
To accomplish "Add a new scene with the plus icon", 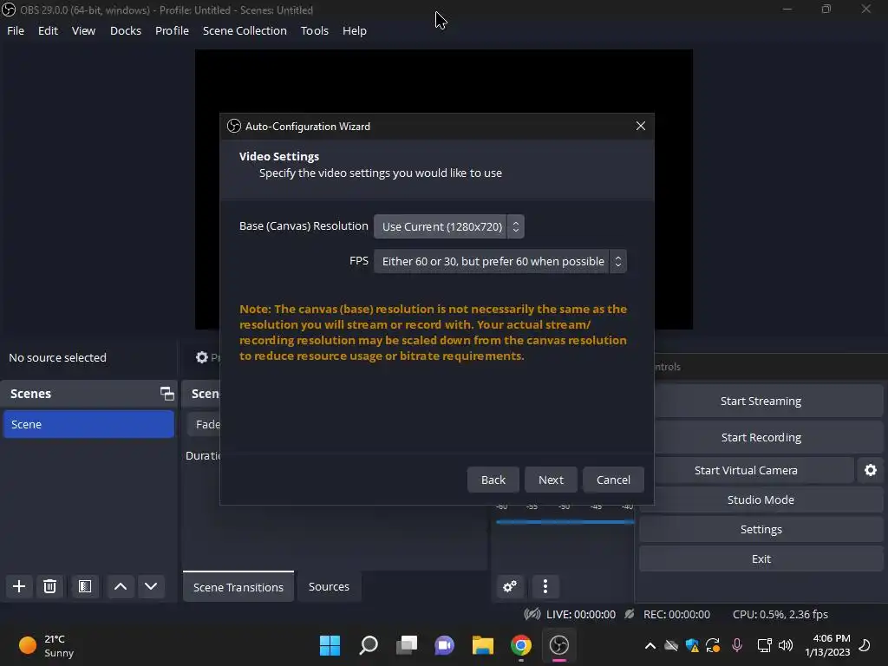I will click(x=19, y=586).
